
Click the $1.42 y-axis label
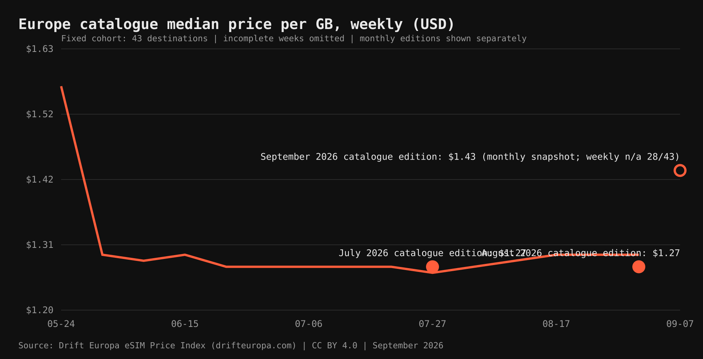coord(40,179)
